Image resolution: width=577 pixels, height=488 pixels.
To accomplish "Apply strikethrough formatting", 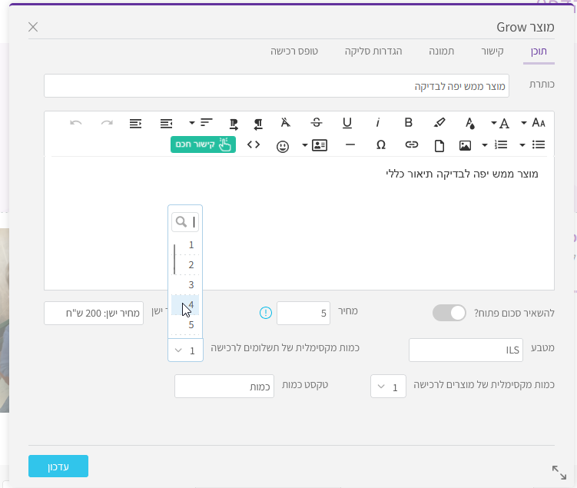I will pos(317,123).
